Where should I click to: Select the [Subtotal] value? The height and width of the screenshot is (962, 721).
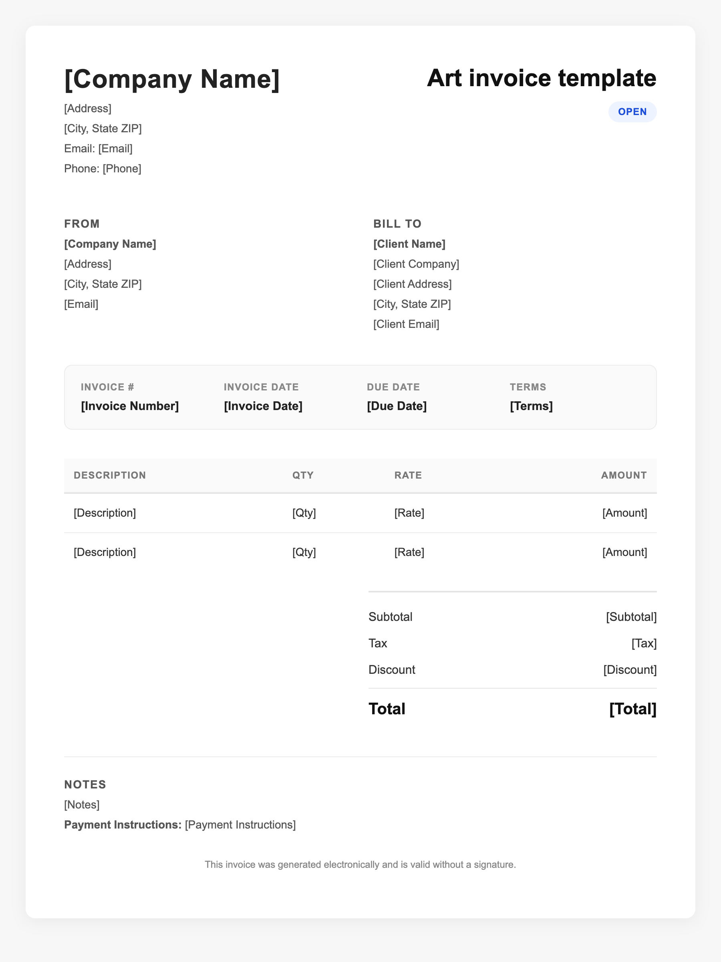pos(631,617)
